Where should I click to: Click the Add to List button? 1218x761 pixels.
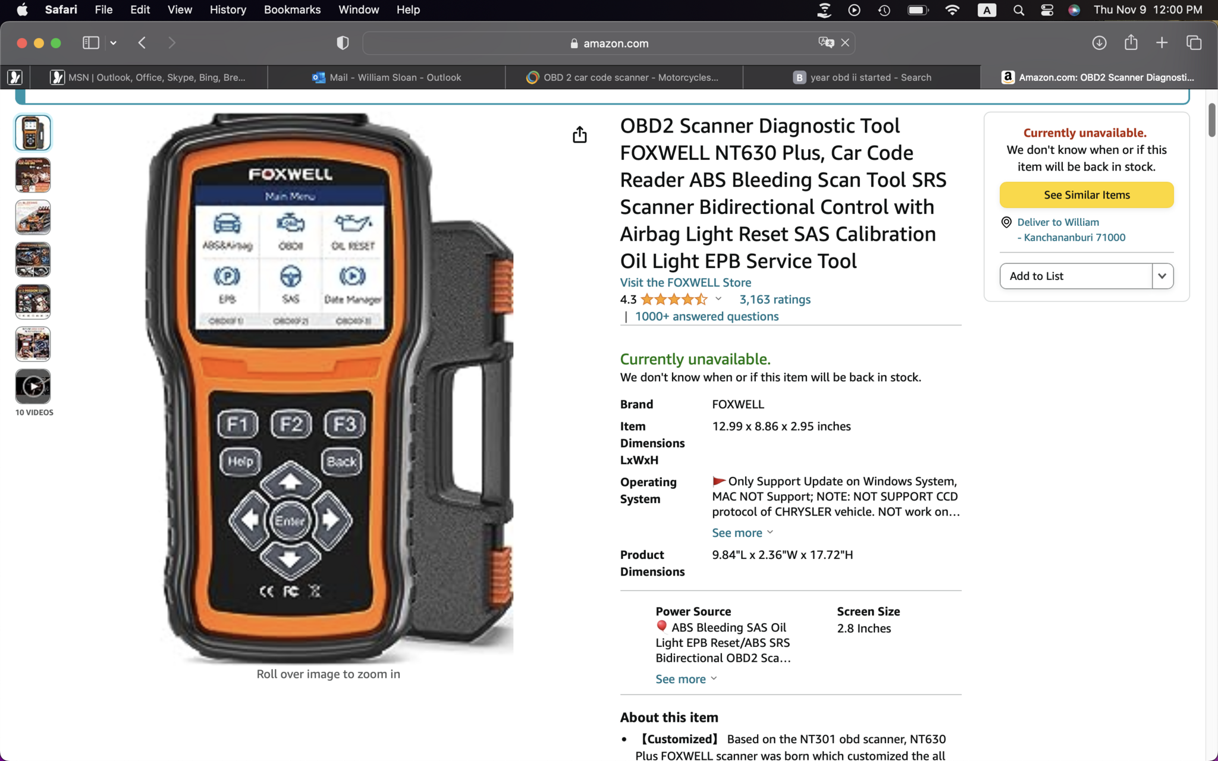click(1075, 276)
